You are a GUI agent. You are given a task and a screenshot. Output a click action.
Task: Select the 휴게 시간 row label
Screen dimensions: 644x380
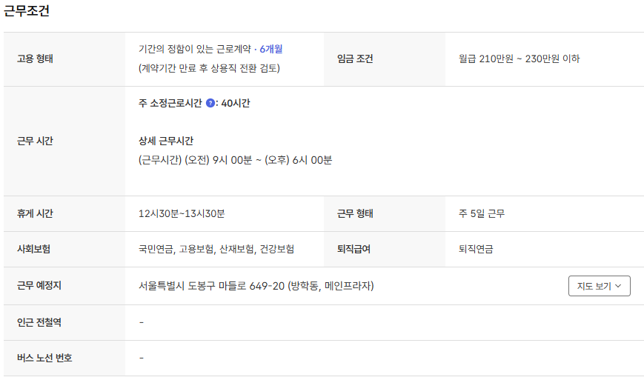tap(36, 214)
